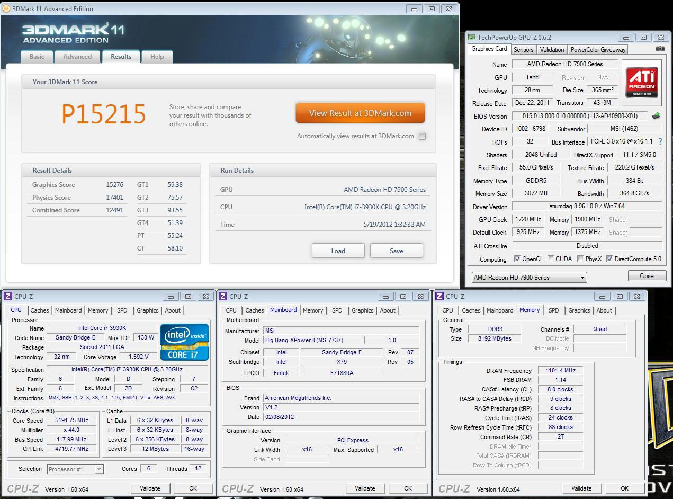Click the Intel Core i7 inside logo
The width and height of the screenshot is (673, 499).
click(185, 342)
